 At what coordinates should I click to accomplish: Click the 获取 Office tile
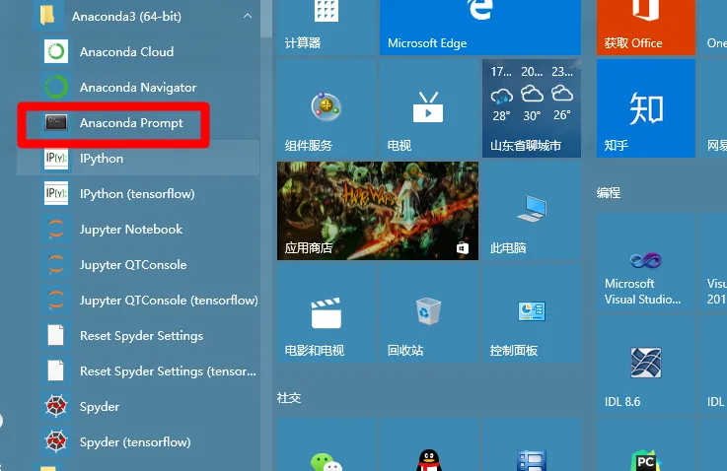[x=645, y=28]
